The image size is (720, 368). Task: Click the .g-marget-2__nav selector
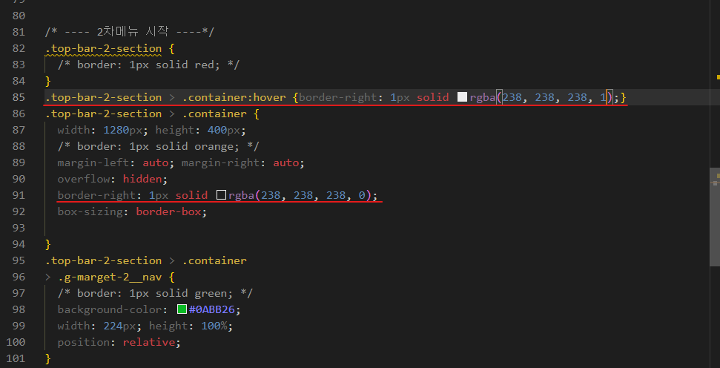110,277
